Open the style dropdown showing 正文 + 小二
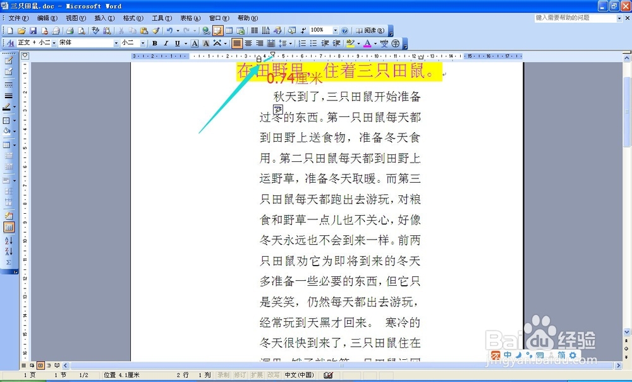The height and width of the screenshot is (382, 632). [x=54, y=43]
